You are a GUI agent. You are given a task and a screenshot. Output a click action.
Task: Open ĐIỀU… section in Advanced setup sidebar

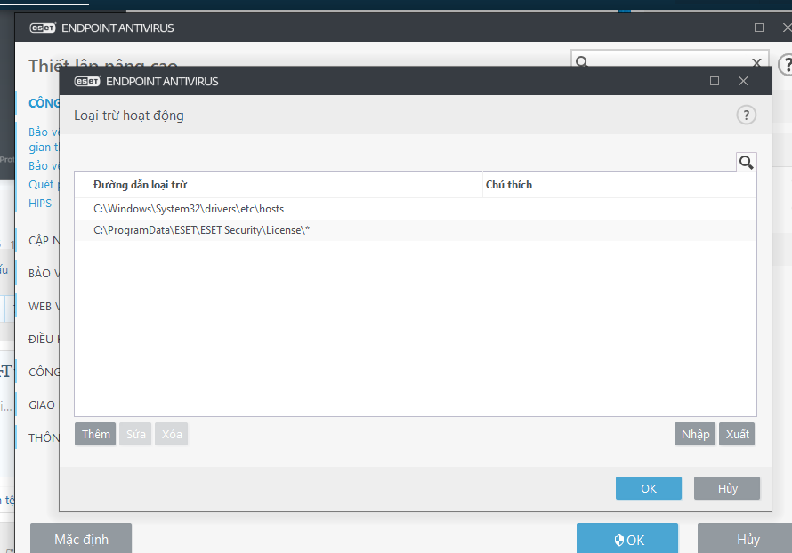(x=44, y=339)
